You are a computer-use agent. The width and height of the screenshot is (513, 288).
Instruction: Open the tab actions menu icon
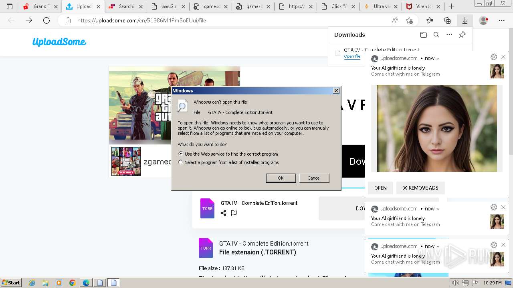click(10, 6)
